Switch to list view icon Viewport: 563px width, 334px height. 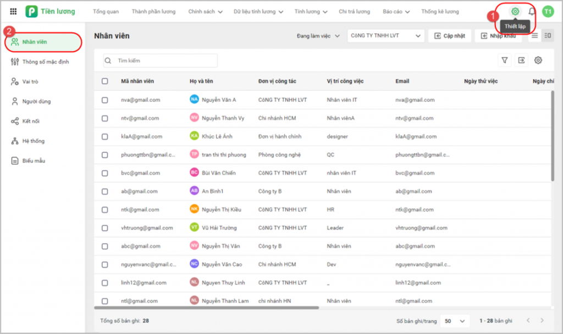coord(534,36)
